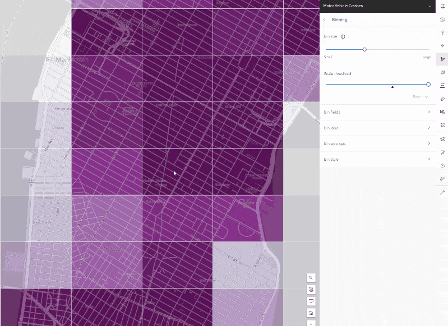Click the Bin size slider handle
The image size is (448, 326).
[364, 49]
